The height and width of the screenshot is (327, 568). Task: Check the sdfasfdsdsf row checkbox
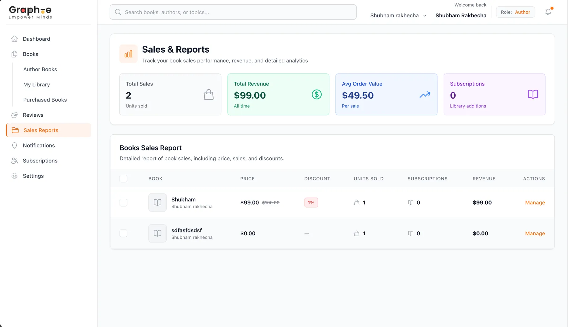(123, 233)
